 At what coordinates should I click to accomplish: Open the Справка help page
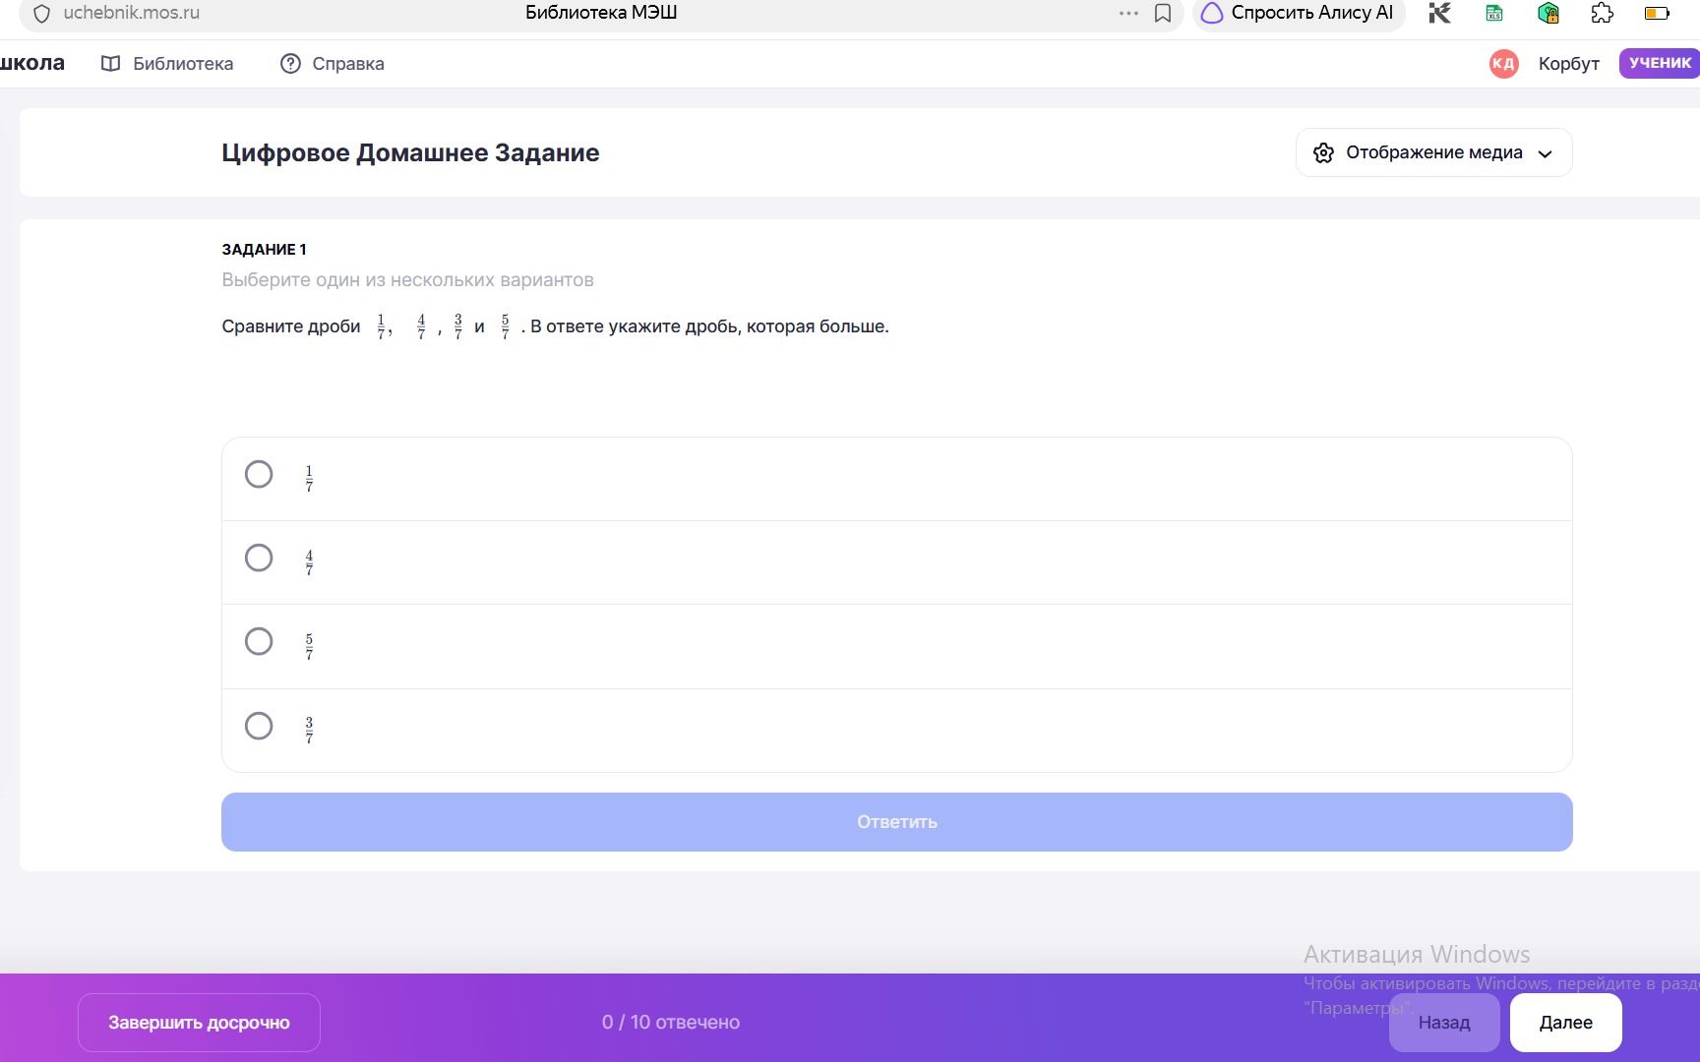333,64
